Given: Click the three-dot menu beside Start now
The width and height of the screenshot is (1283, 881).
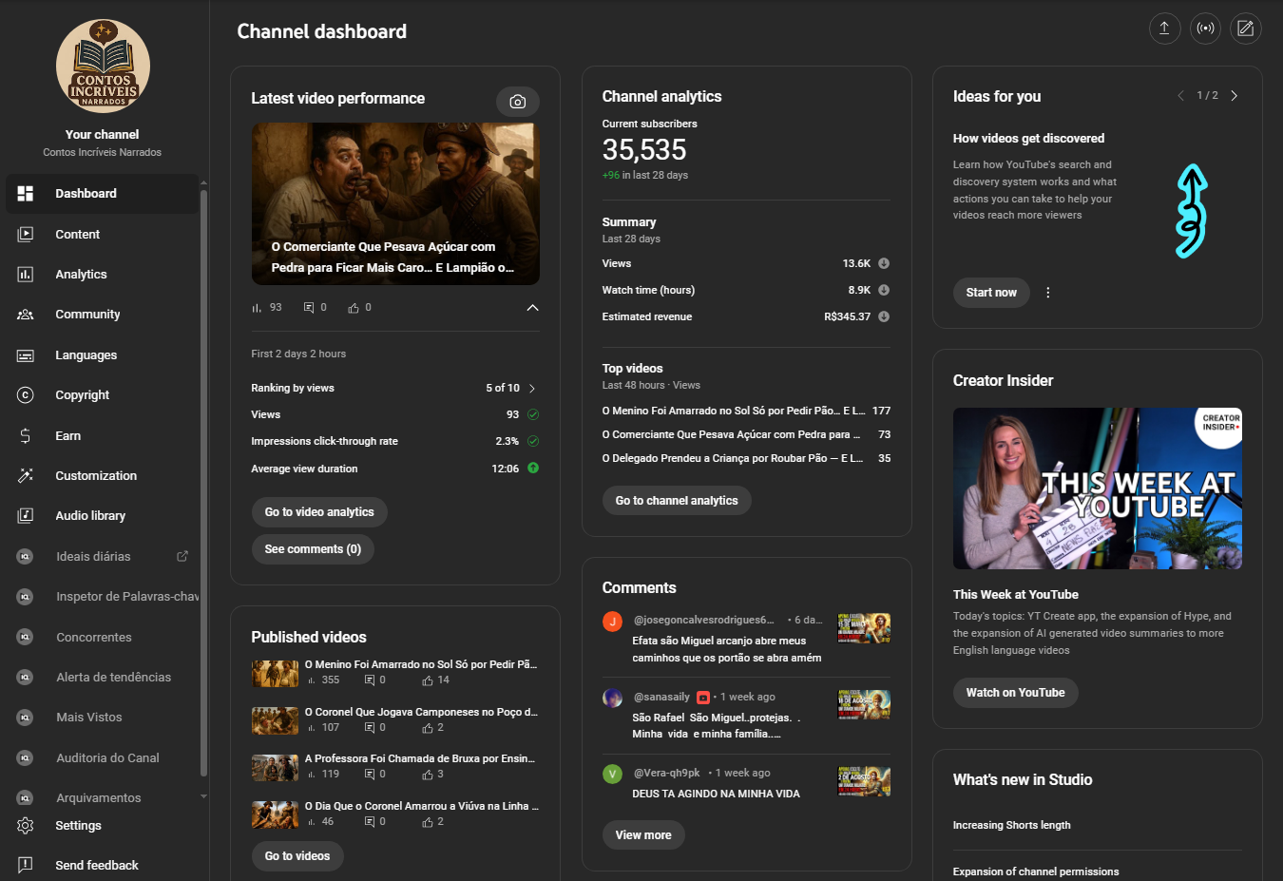Looking at the screenshot, I should pos(1048,293).
